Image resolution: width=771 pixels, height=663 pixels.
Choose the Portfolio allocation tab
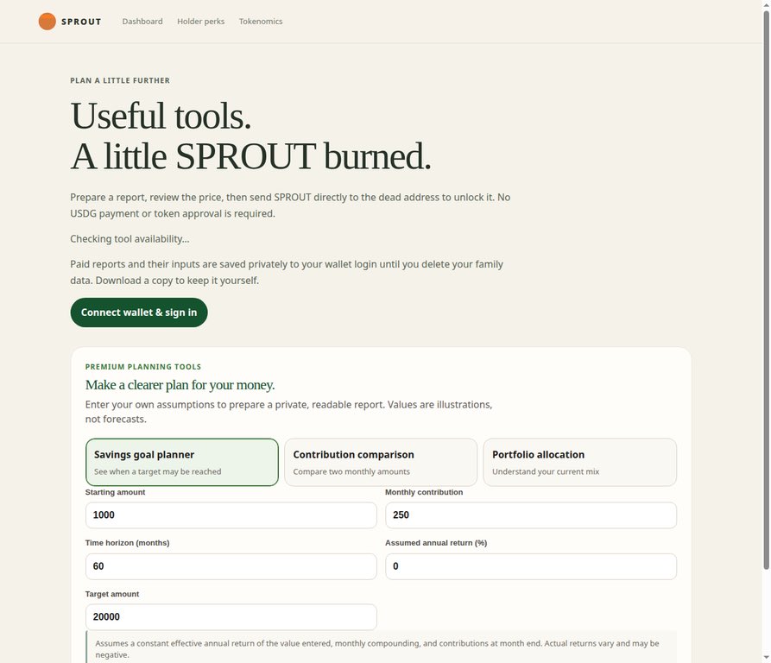(579, 463)
